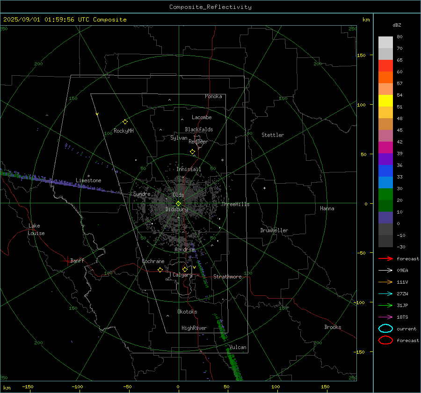Click the yellow diamond marker below RedDeer
This screenshot has height=393, width=421.
(x=192, y=152)
